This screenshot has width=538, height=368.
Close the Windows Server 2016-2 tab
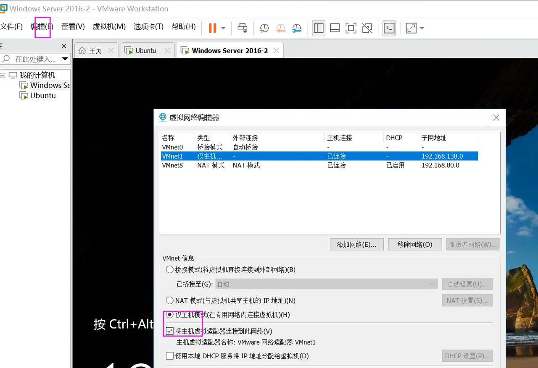276,50
